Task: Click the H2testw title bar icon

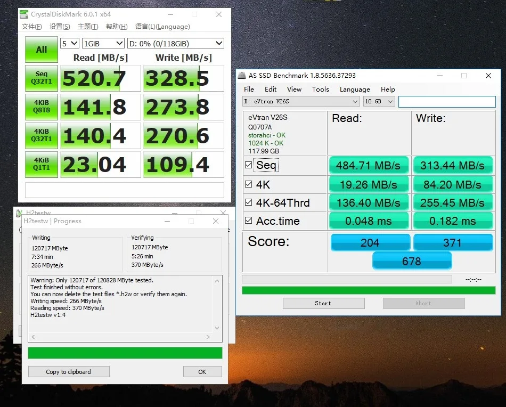Action: click(x=19, y=213)
